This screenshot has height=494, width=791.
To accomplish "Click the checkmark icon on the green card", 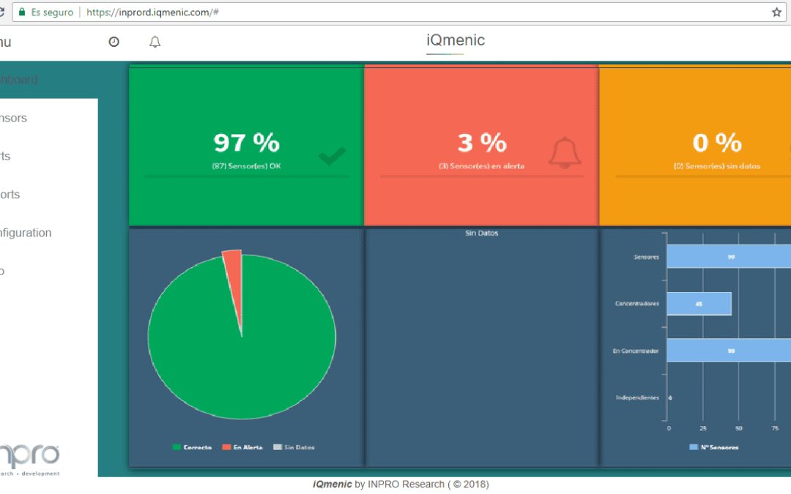I will 332,155.
